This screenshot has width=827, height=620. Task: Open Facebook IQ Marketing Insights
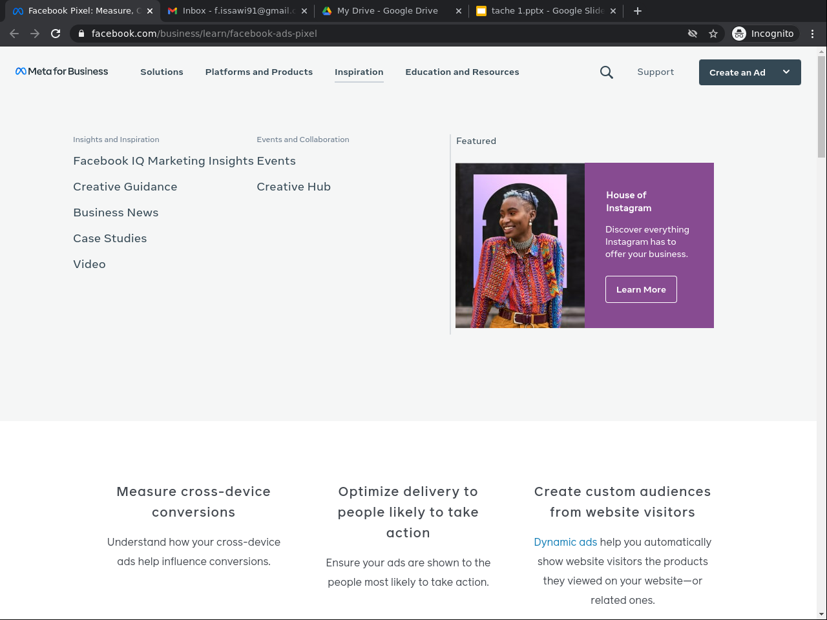(163, 161)
